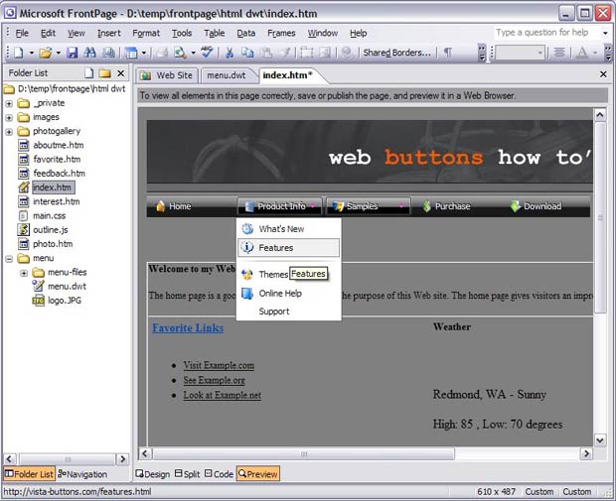This screenshot has height=501, width=616.
Task: Expand the photogallery folder
Action: tap(9, 132)
